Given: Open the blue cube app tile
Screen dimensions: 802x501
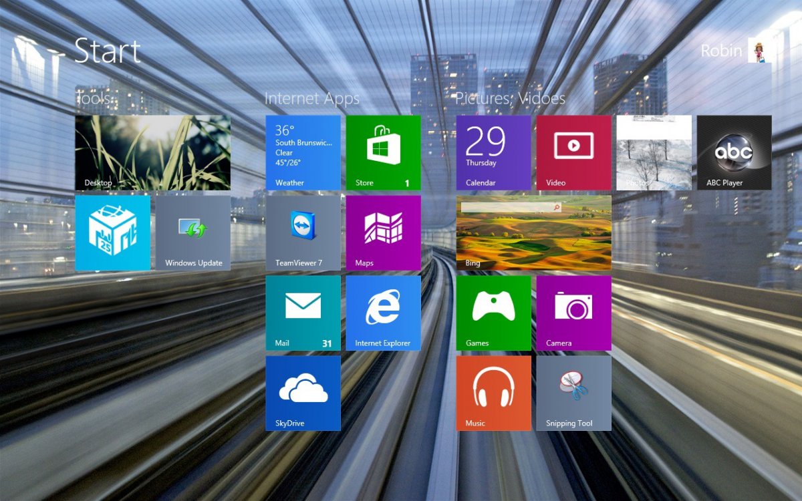Looking at the screenshot, I should (x=112, y=232).
